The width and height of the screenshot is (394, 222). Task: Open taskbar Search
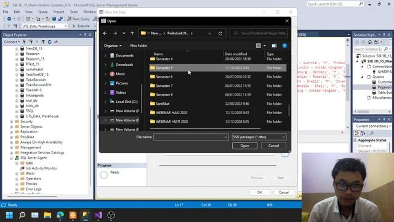(22, 215)
